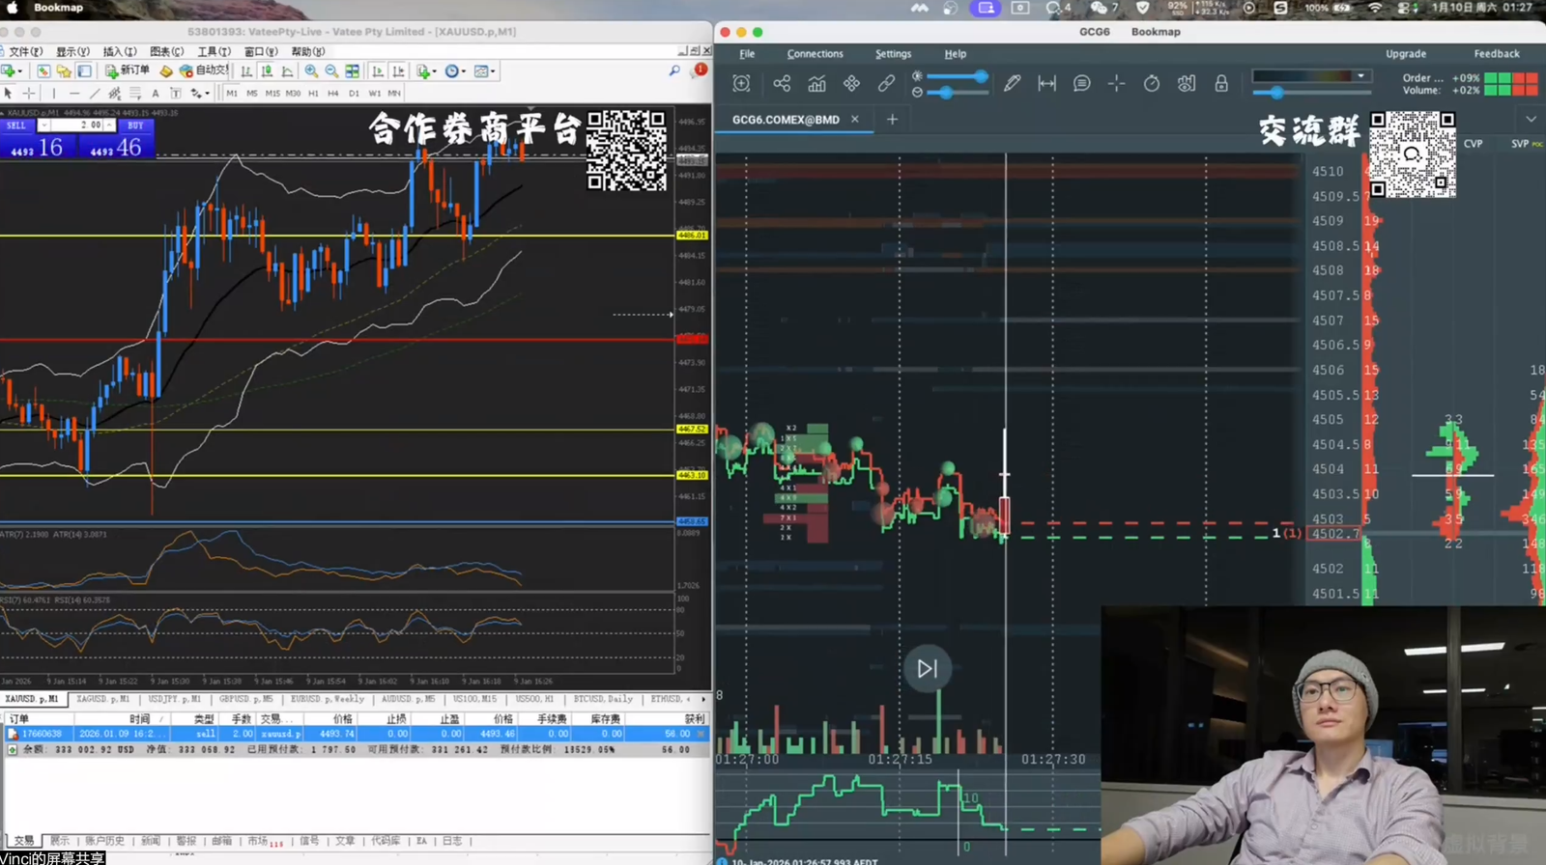Expand the chevron at Bookmap's right panel

pyautogui.click(x=1531, y=120)
